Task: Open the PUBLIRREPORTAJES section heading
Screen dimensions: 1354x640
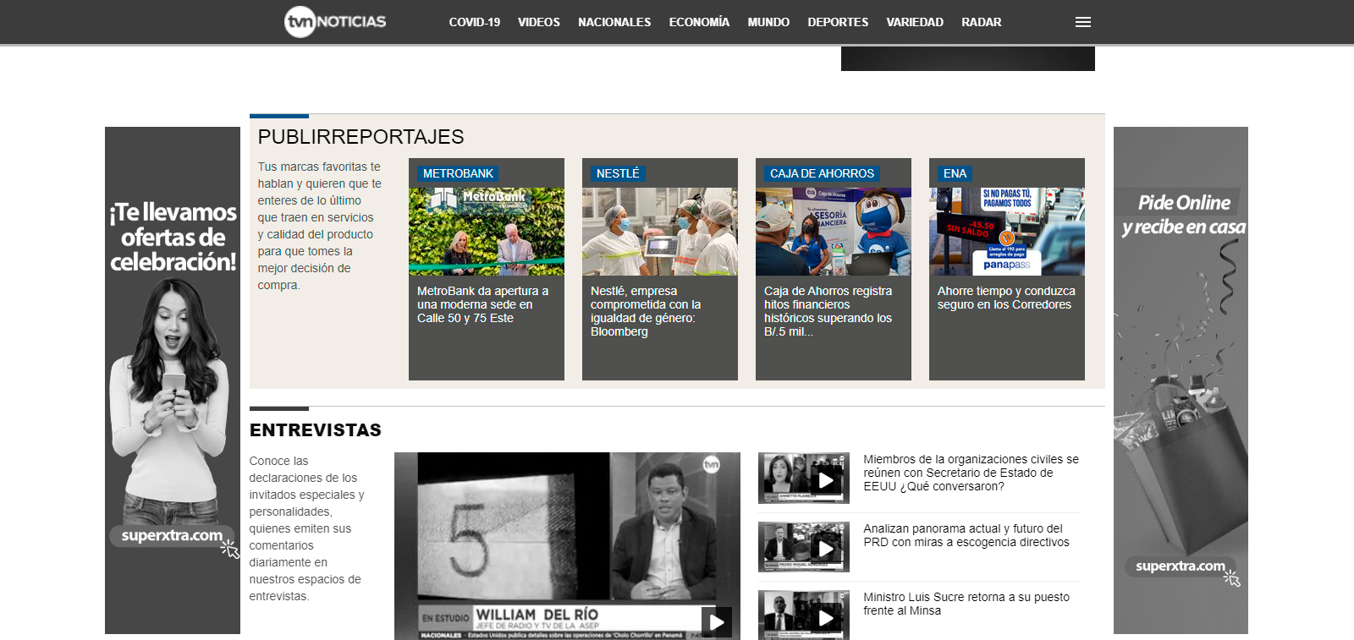Action: (x=361, y=137)
